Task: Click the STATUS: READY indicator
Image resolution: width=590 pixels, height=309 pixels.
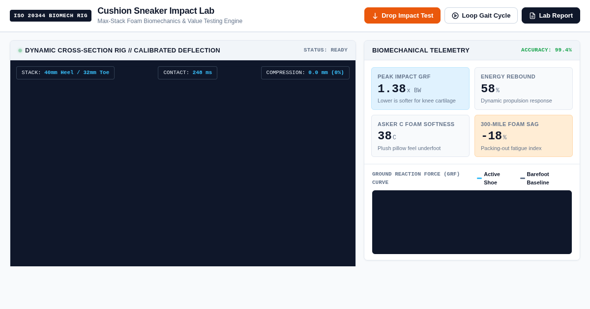Action: tap(325, 50)
